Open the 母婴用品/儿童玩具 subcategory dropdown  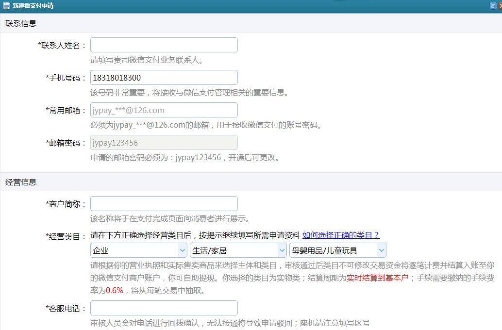338,250
